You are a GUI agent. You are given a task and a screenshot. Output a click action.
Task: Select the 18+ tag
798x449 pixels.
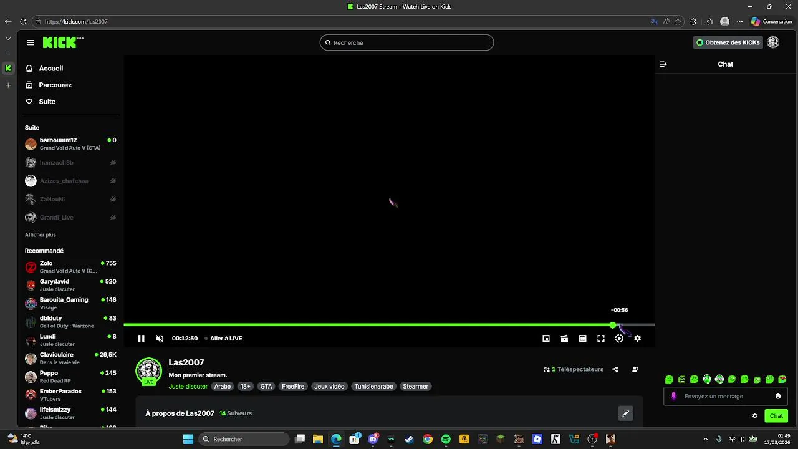246,387
